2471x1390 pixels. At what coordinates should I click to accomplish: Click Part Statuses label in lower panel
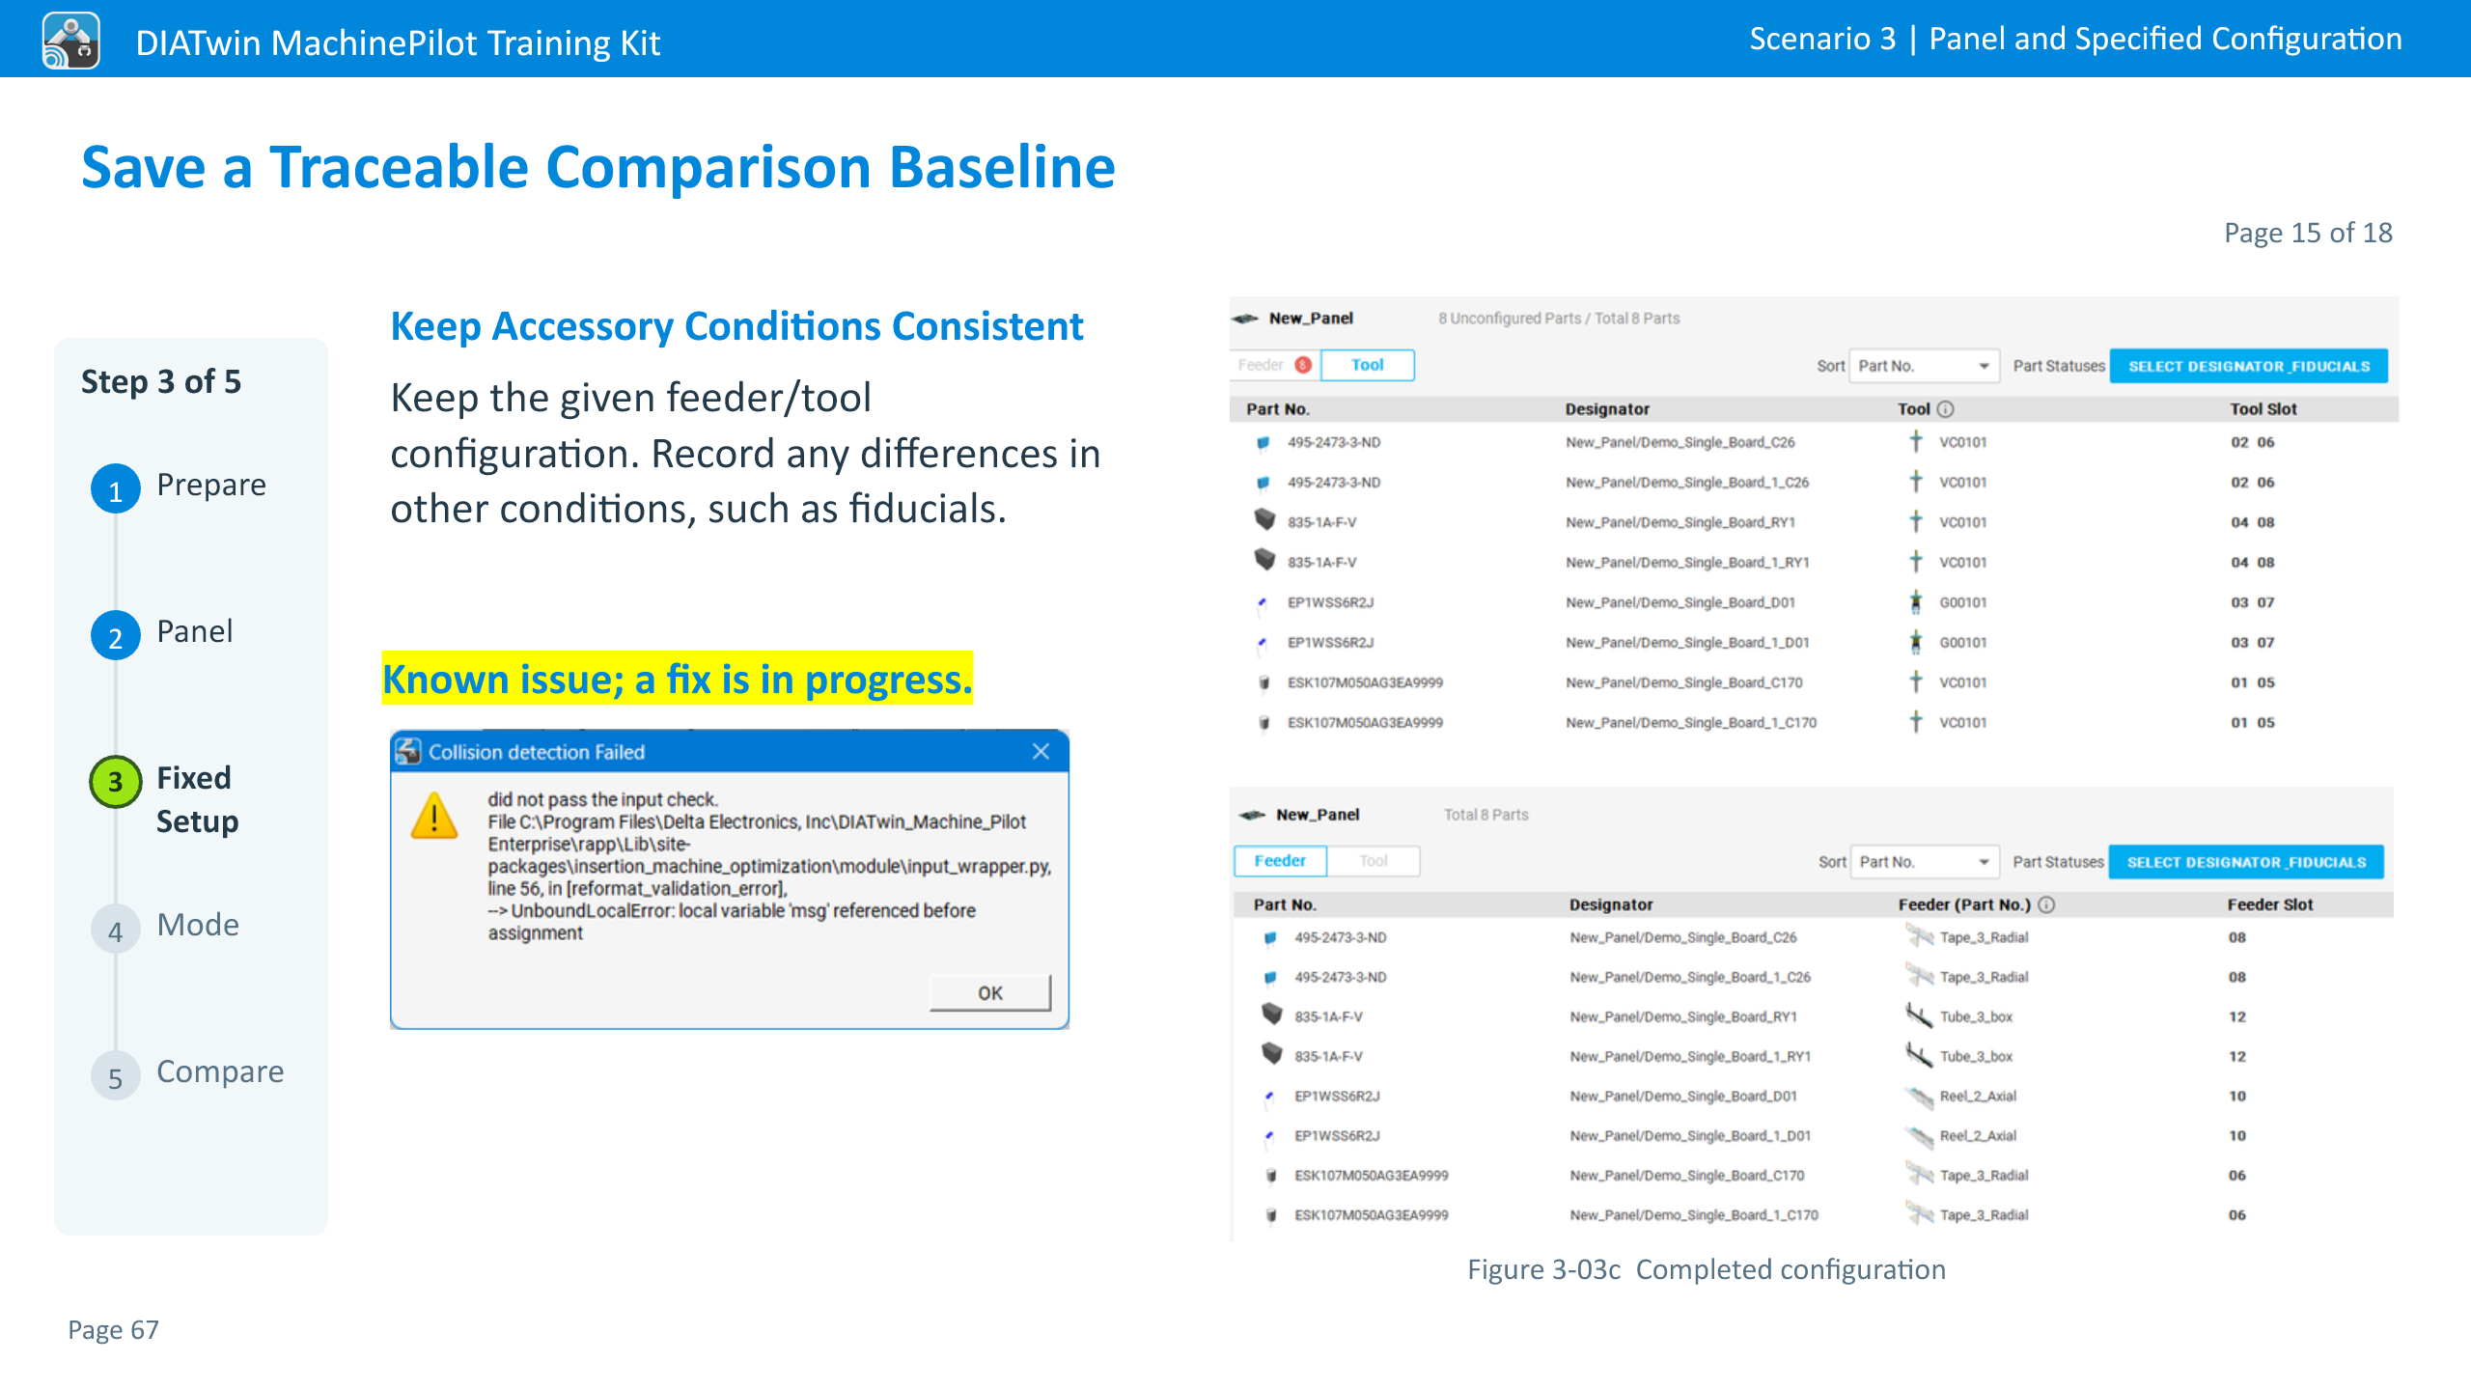pos(2057,862)
